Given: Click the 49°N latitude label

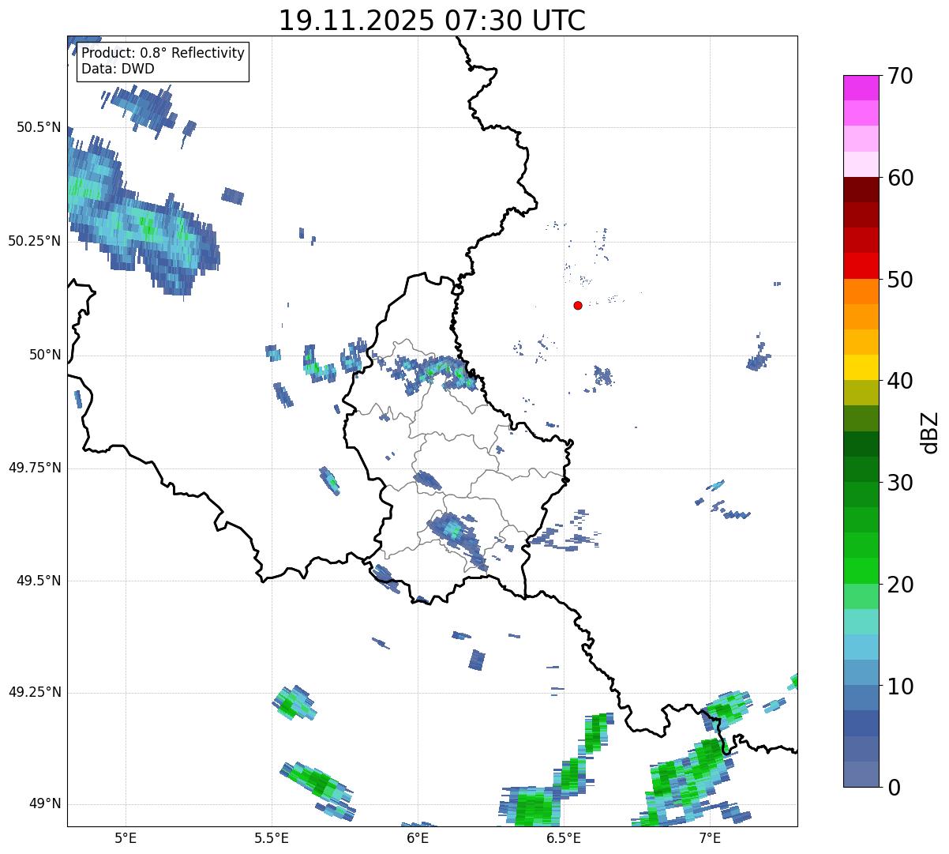Looking at the screenshot, I should (45, 803).
